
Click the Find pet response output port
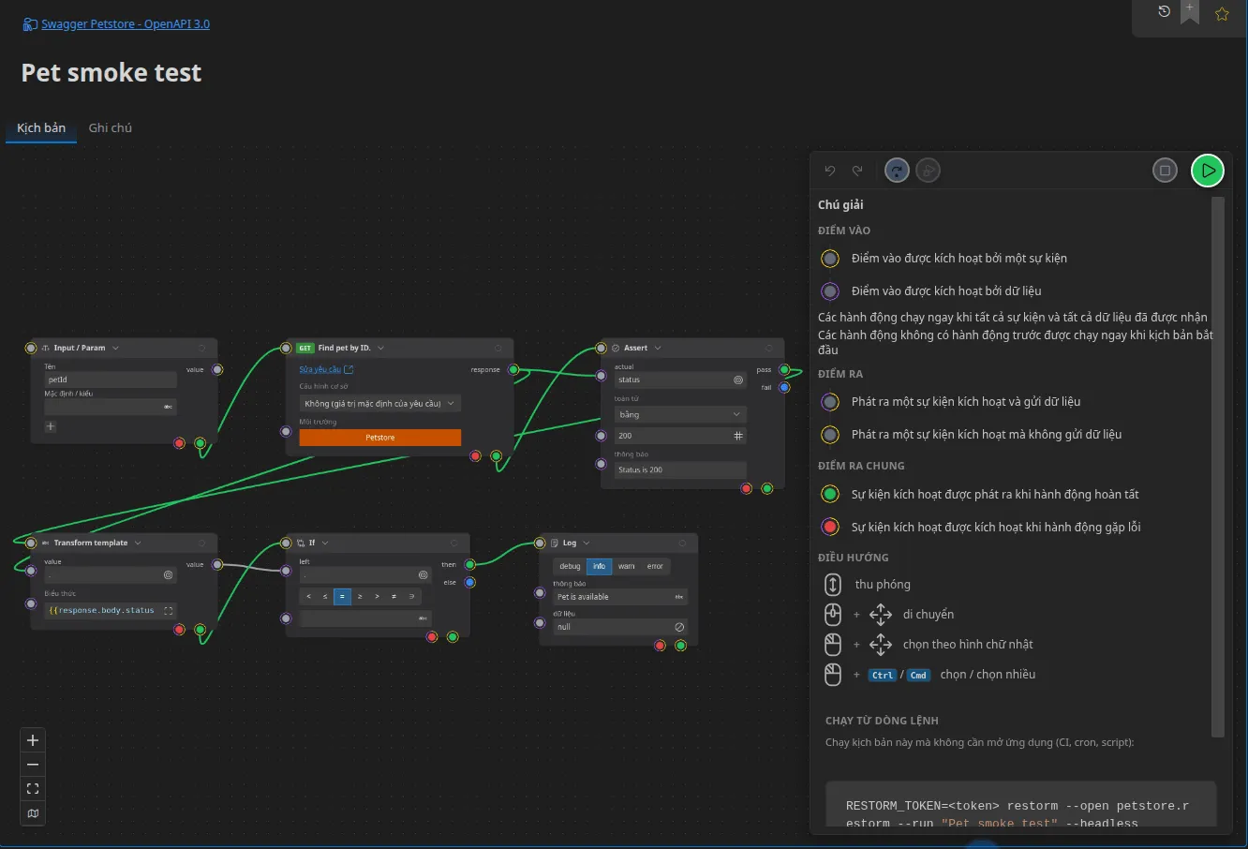pos(513,369)
